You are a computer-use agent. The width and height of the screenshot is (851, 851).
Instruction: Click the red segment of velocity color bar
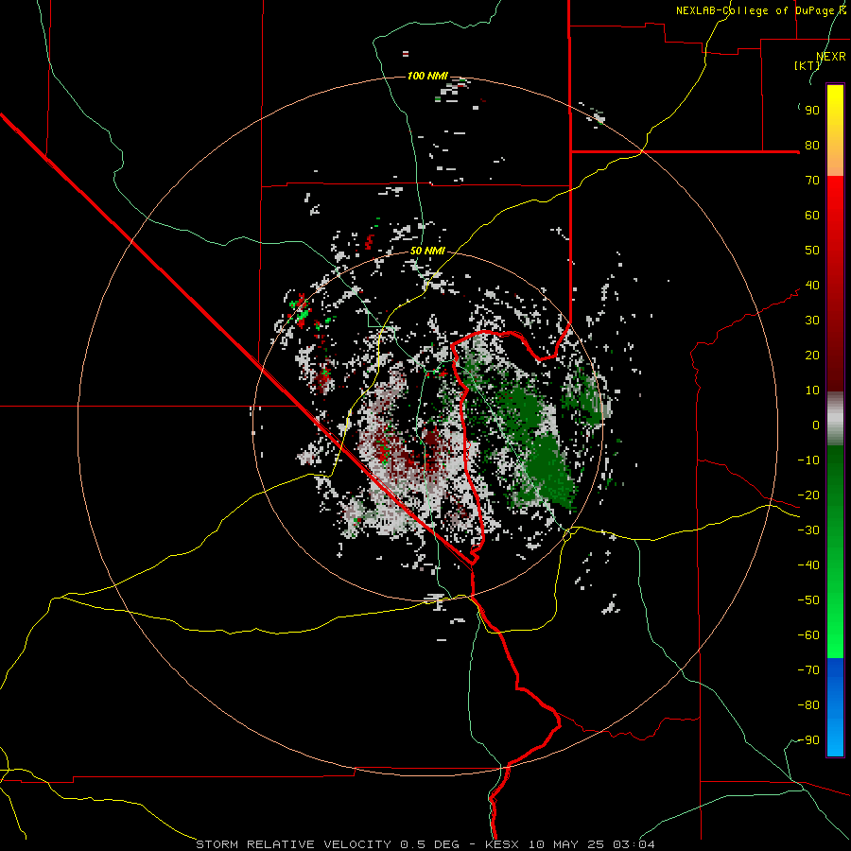click(835, 284)
